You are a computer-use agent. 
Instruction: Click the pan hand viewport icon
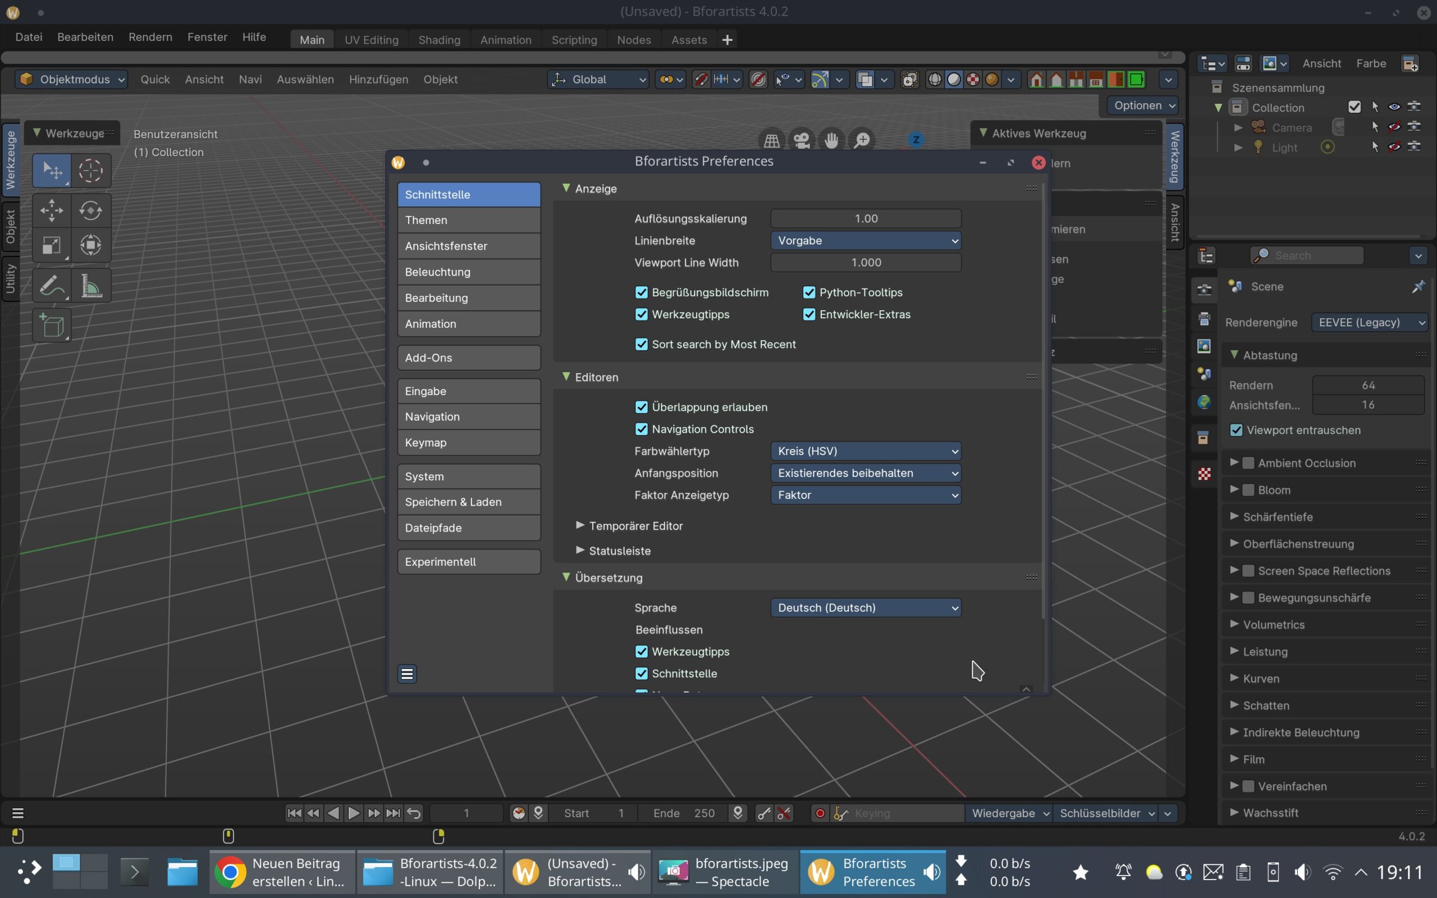click(x=831, y=141)
